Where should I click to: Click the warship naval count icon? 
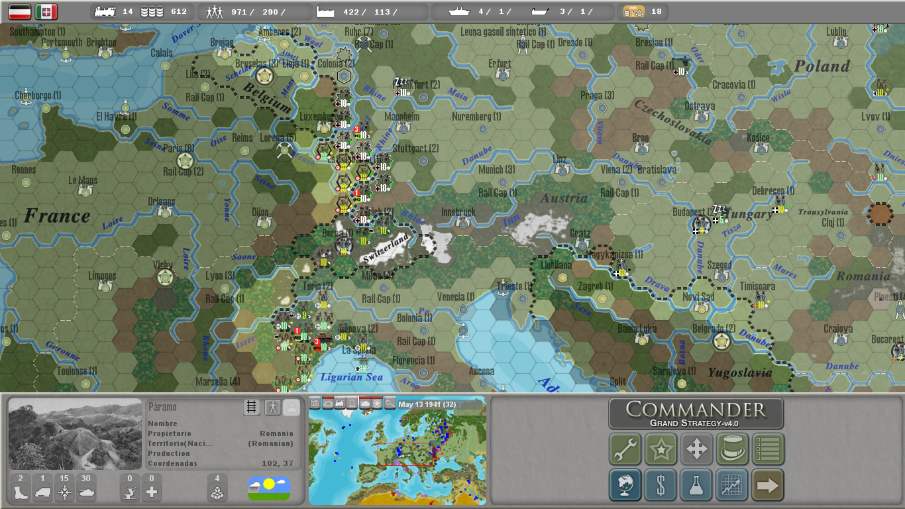[x=460, y=11]
